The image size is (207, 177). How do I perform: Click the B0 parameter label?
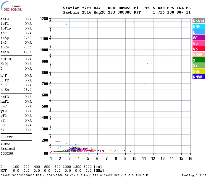(x=2, y=125)
